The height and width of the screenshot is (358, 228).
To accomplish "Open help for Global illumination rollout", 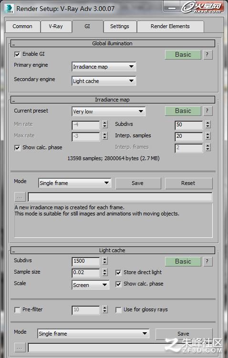I will pyautogui.click(x=207, y=54).
